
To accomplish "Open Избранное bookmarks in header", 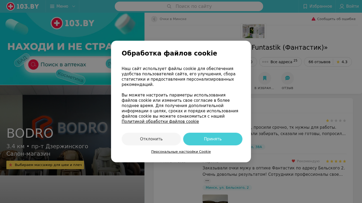I will coord(317,6).
